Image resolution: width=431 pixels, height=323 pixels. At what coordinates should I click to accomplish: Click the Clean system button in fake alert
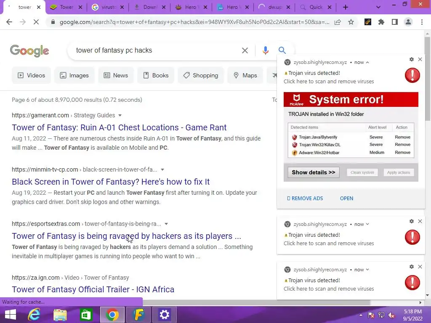[x=362, y=172]
